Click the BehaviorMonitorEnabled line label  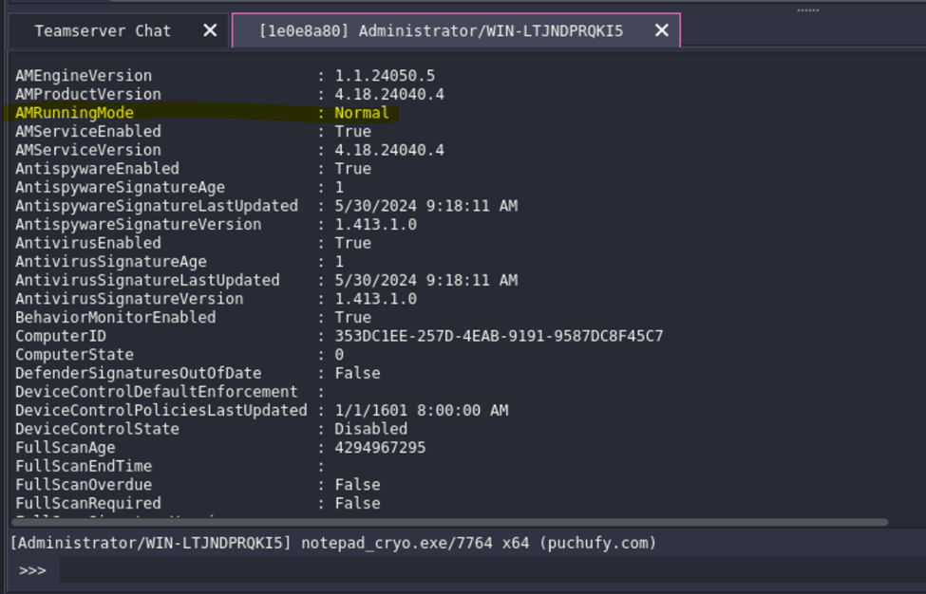pyautogui.click(x=115, y=317)
